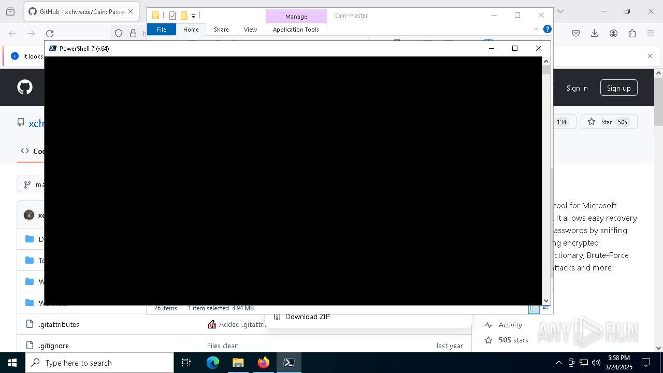Click the PowerShell taskbar icon
The width and height of the screenshot is (663, 373).
pos(289,363)
